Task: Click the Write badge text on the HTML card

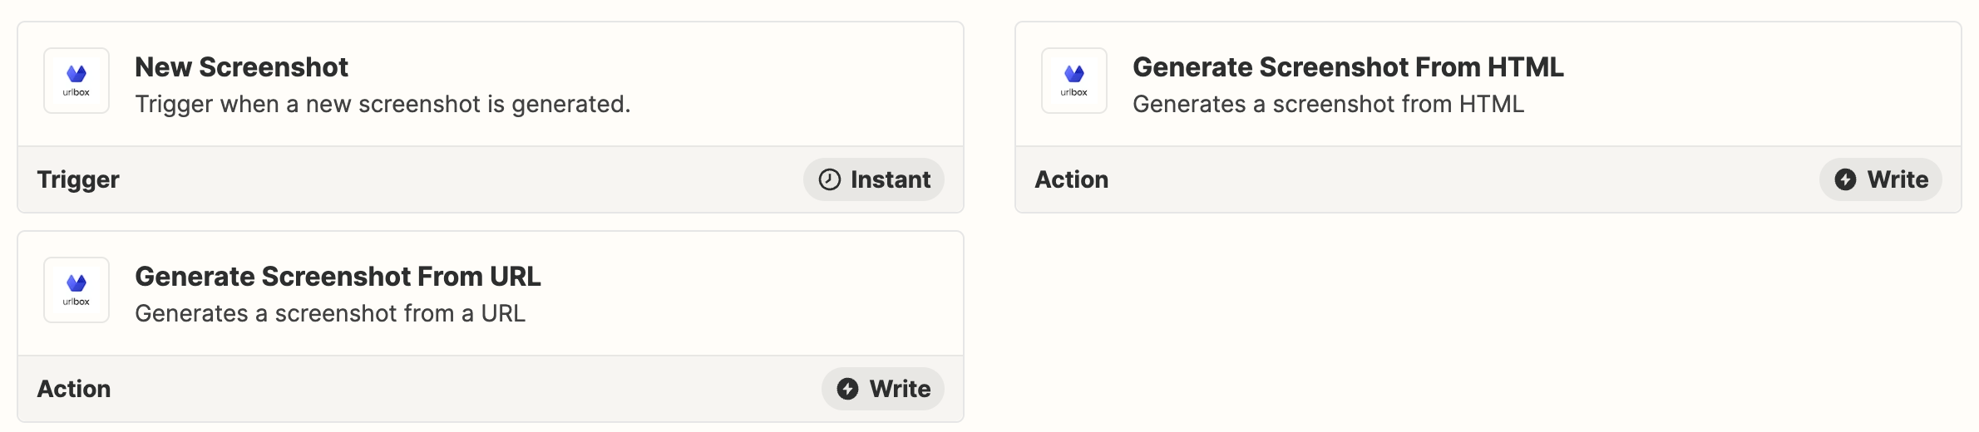Action: click(1898, 179)
